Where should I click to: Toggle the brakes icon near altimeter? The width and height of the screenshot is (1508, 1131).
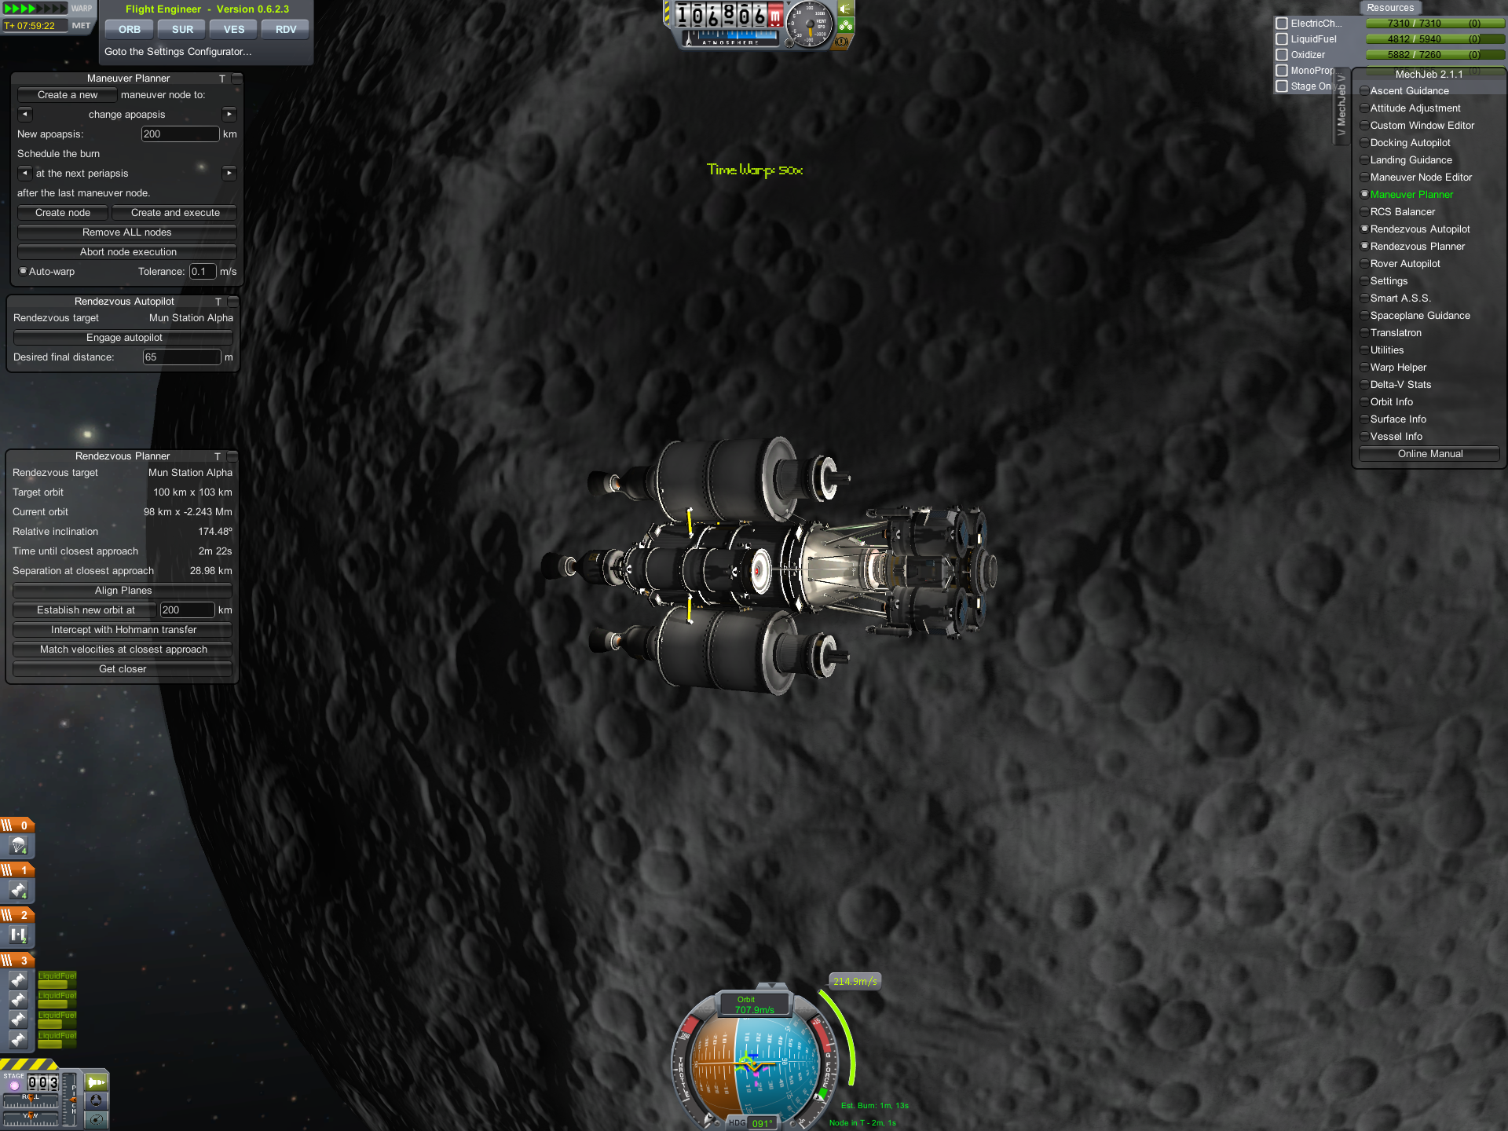click(x=843, y=42)
